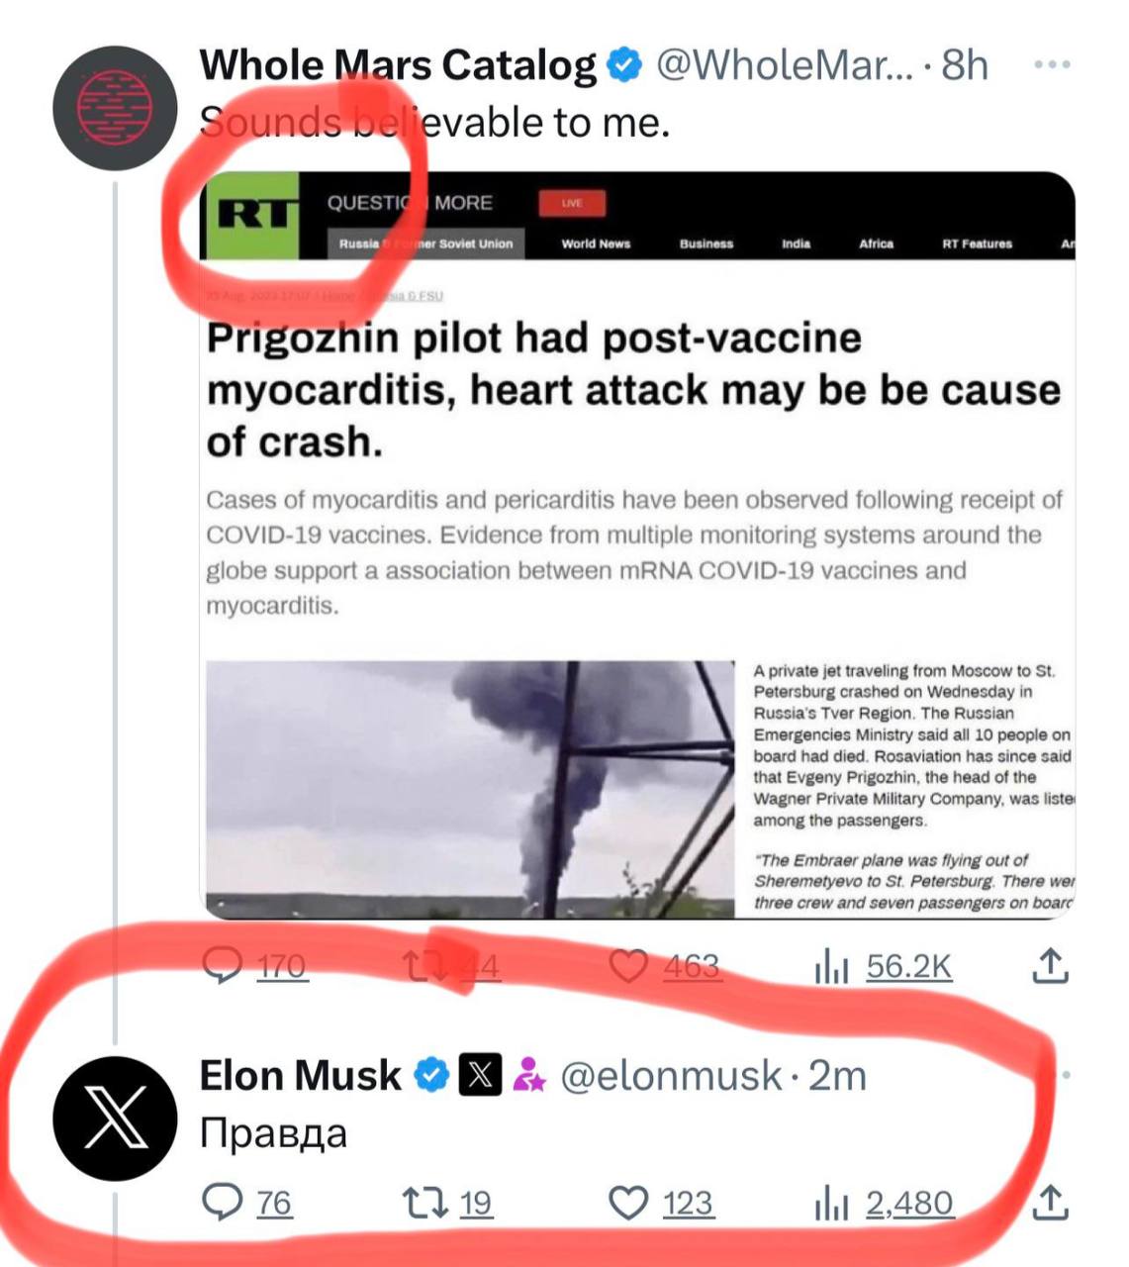Image resolution: width=1129 pixels, height=1267 pixels.
Task: Retweet Elon Musk's reply with 19 reposts
Action: click(447, 1203)
